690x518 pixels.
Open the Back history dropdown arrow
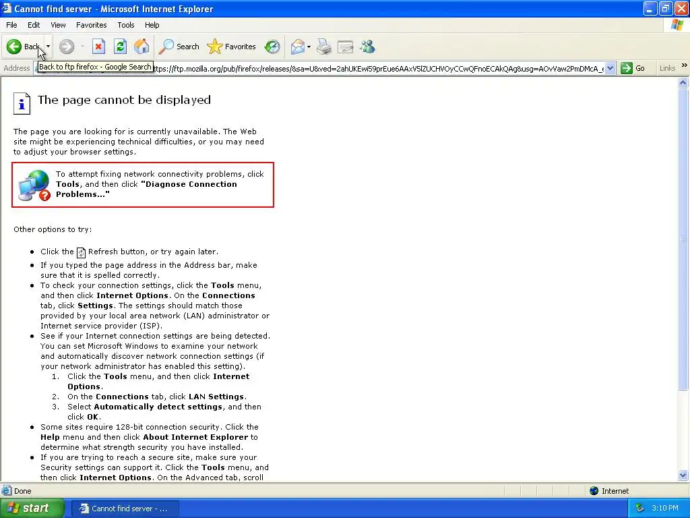tap(48, 47)
